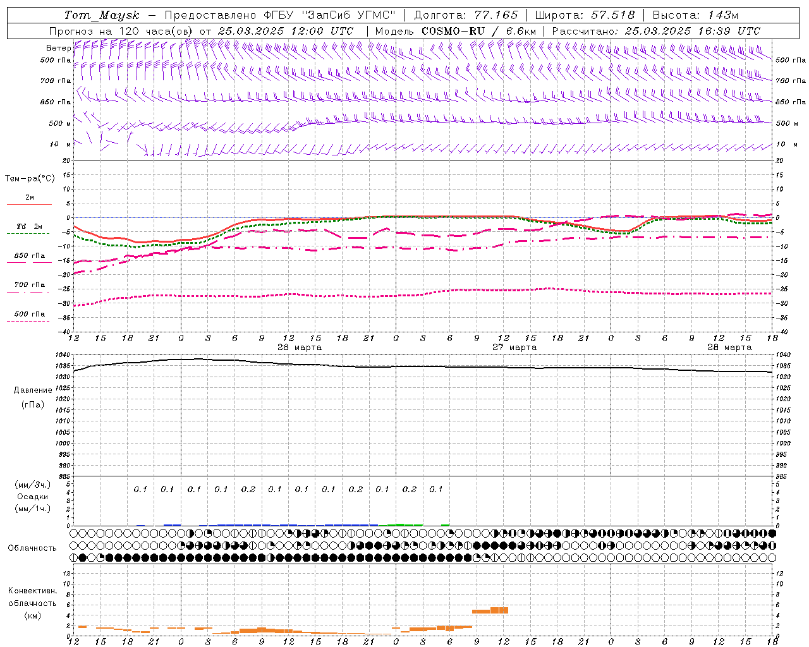
Task: Click the '(мм/1ч.)' unit label
Action: pyautogui.click(x=32, y=509)
